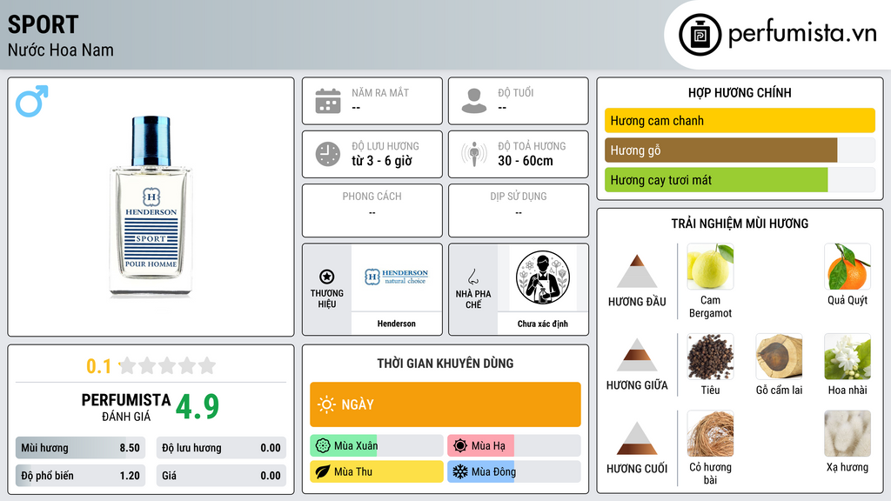Click the person icon for Độ tuổi
Screen dimensions: 891x501
[x=474, y=101]
